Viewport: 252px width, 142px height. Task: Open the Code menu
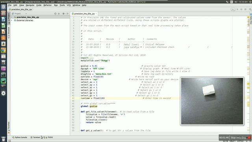(39, 5)
